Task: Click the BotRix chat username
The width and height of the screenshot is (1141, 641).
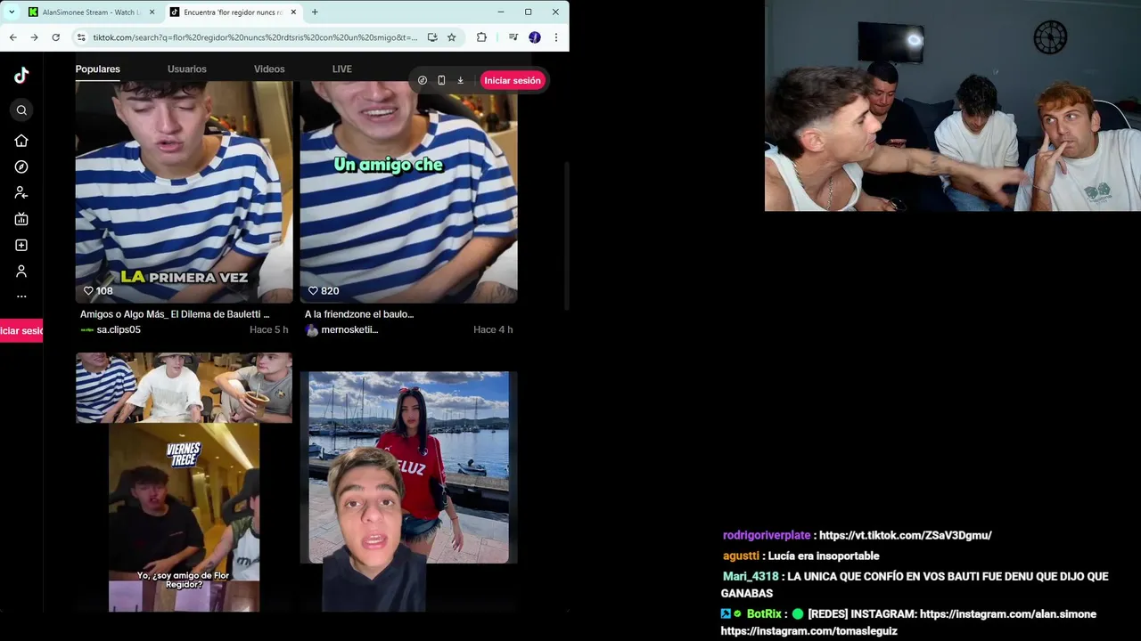Action: (x=764, y=614)
